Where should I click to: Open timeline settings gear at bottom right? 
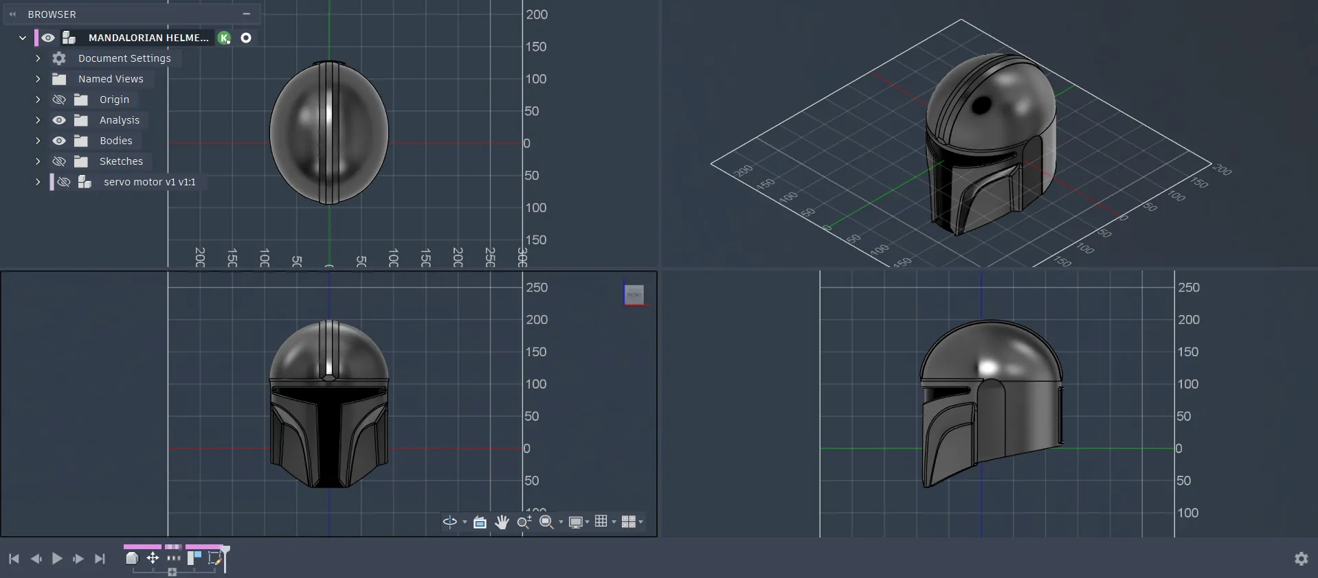coord(1302,559)
